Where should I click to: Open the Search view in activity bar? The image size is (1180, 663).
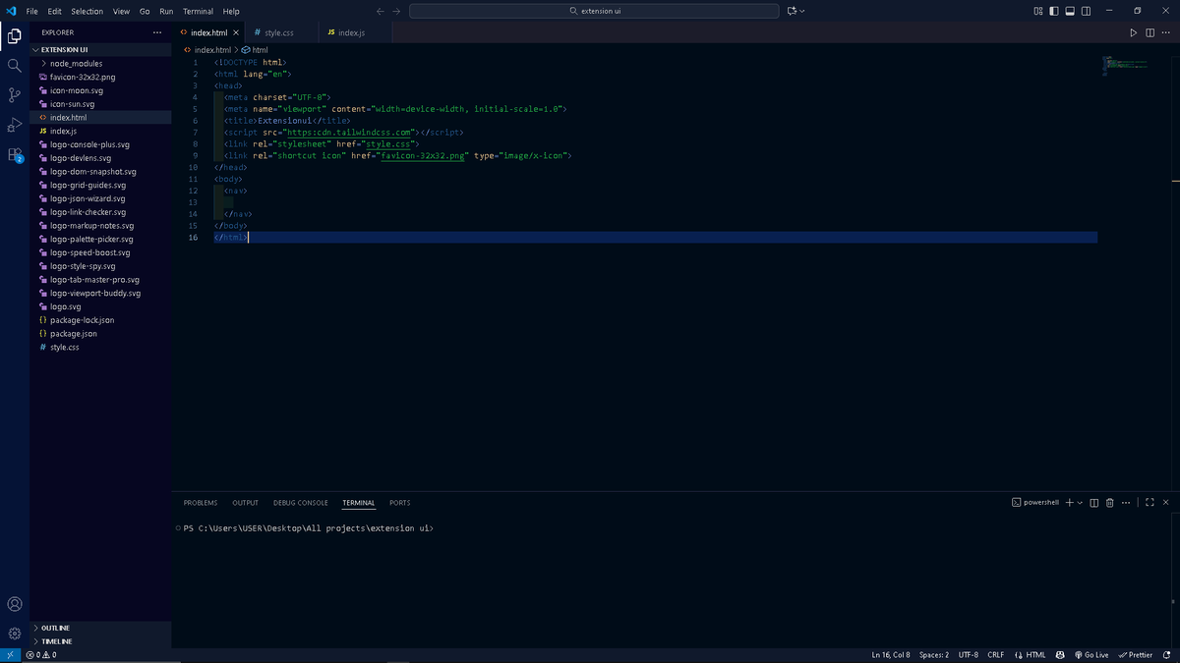click(15, 66)
